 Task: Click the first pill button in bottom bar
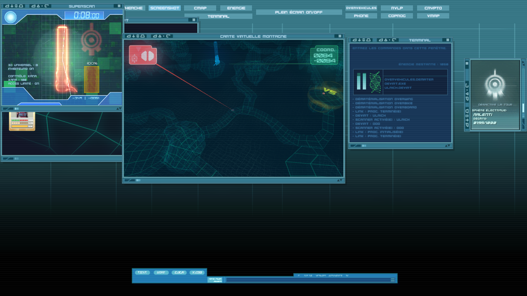point(142,273)
